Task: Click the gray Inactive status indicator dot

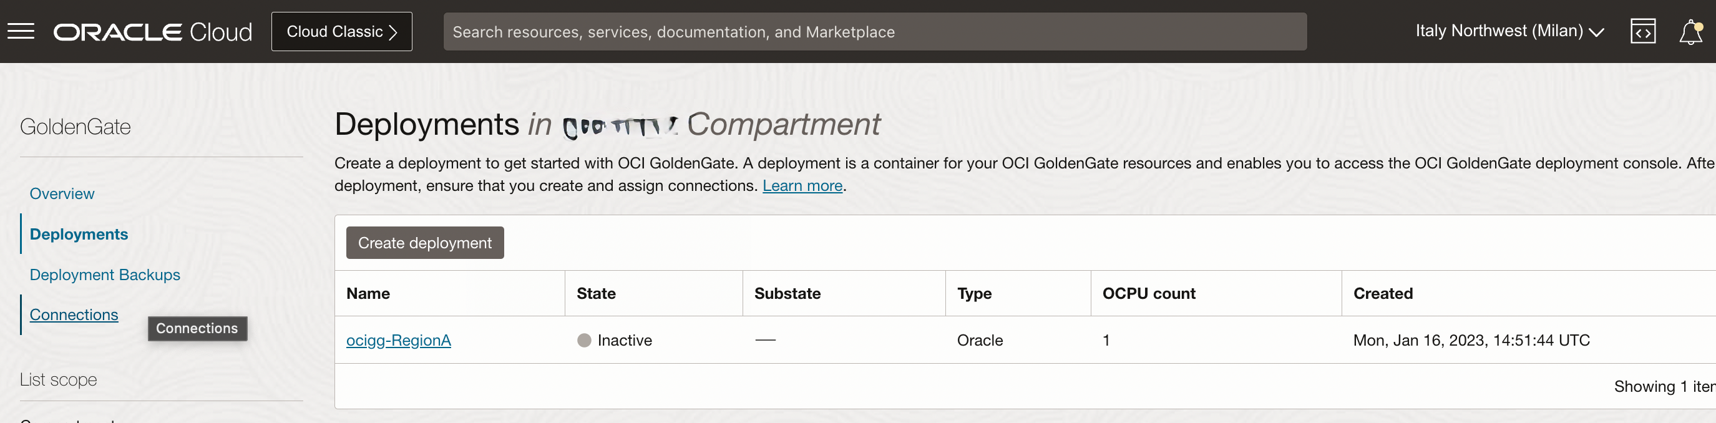Action: (x=584, y=341)
